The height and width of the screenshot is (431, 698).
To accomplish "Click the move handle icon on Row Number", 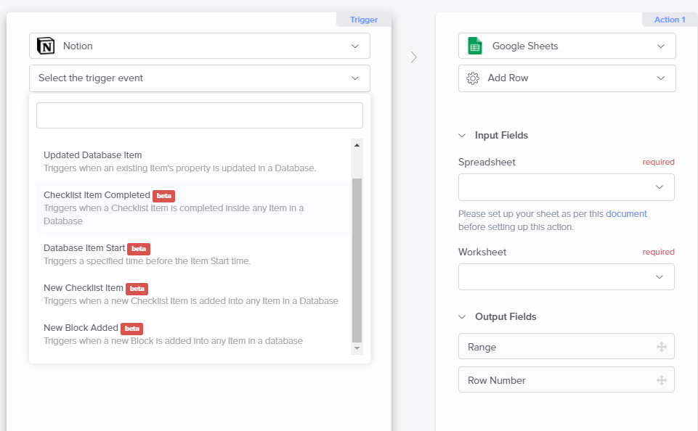I will coord(662,380).
